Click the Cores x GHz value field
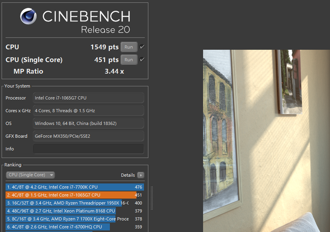 (88, 111)
